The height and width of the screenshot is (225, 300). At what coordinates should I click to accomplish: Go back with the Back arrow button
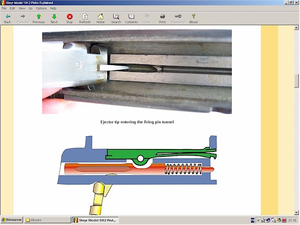coord(7,19)
